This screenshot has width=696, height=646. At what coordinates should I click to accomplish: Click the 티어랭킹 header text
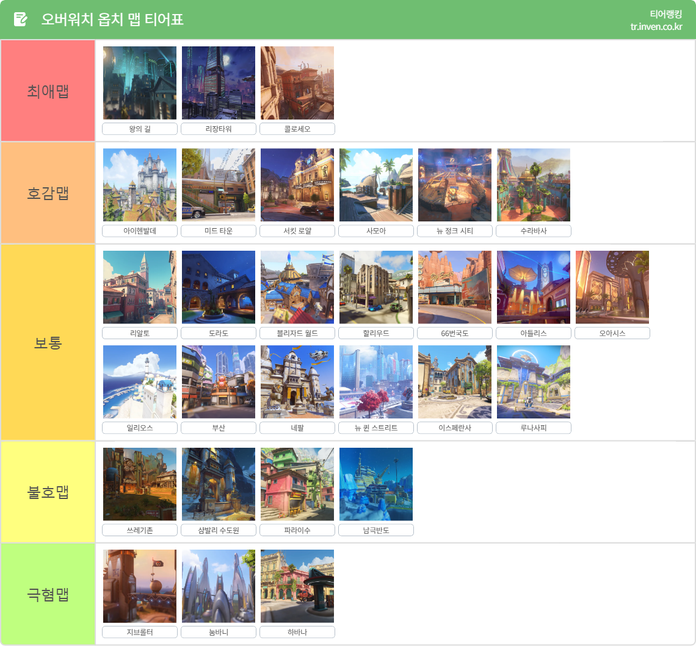pyautogui.click(x=666, y=14)
